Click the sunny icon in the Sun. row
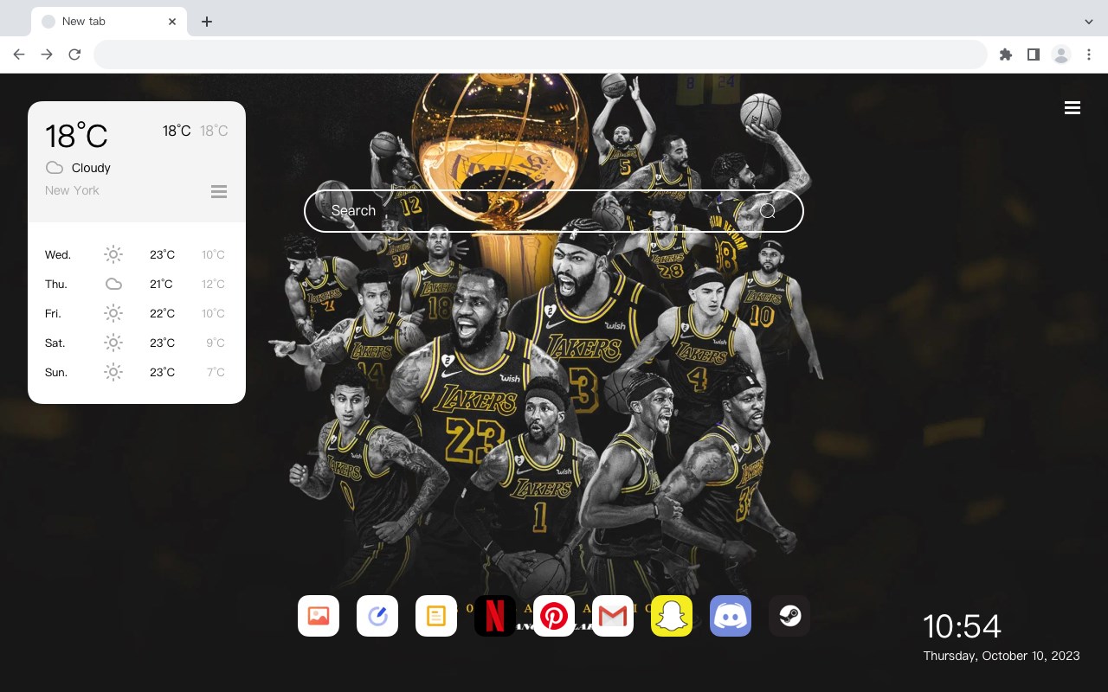 (113, 372)
